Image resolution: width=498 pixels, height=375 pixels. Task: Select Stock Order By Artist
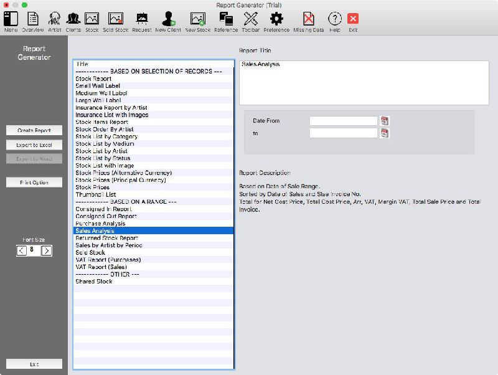pyautogui.click(x=153, y=130)
